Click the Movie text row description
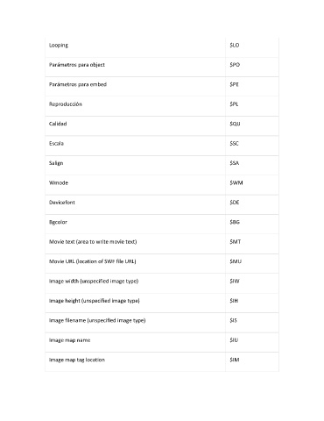This screenshot has height=421, width=324. [x=93, y=241]
